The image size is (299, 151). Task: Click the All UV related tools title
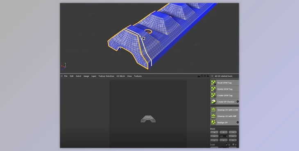tap(224, 76)
